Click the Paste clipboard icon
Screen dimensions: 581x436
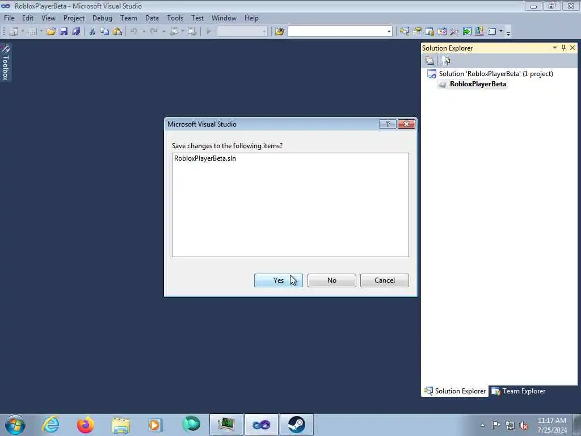click(117, 32)
